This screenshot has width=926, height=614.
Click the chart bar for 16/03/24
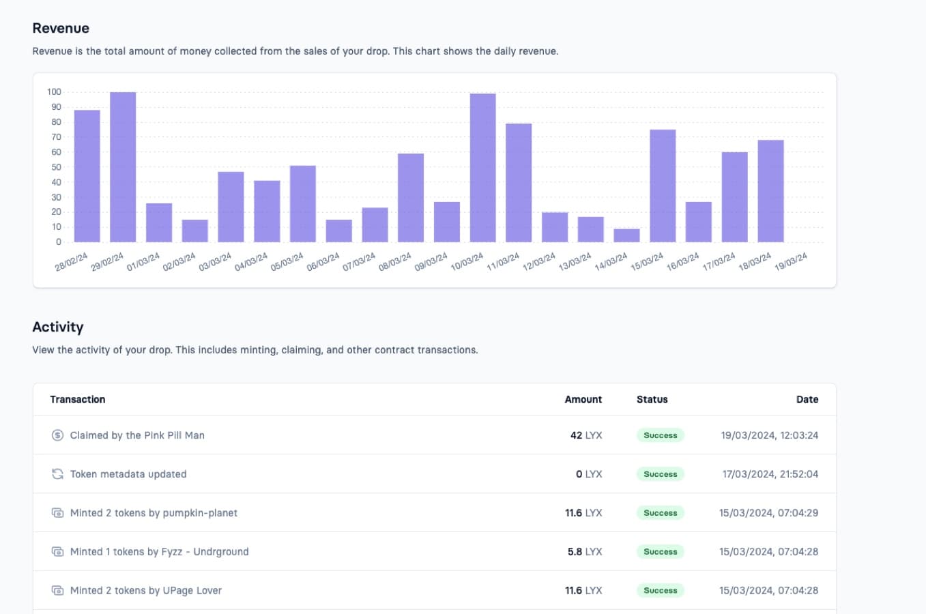(x=699, y=222)
